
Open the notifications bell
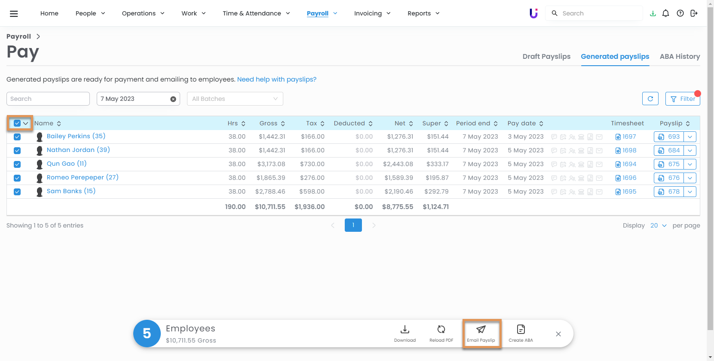pyautogui.click(x=665, y=13)
